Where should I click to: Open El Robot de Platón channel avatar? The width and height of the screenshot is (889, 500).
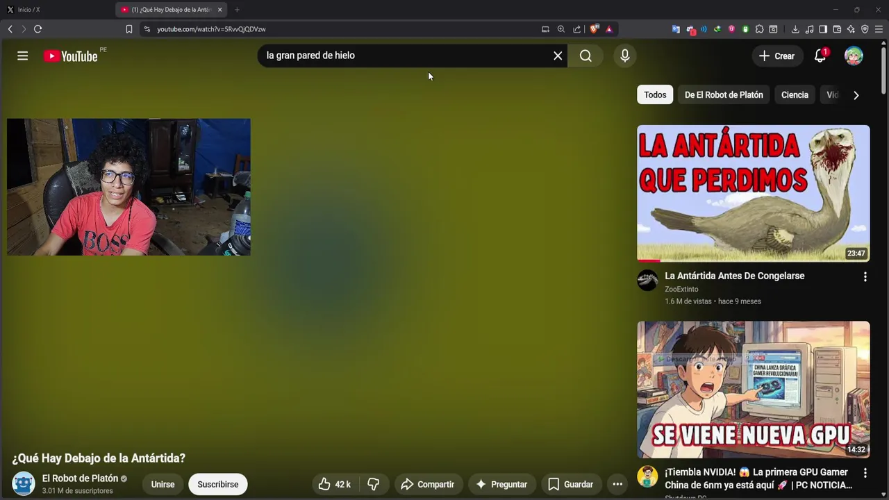click(x=23, y=483)
